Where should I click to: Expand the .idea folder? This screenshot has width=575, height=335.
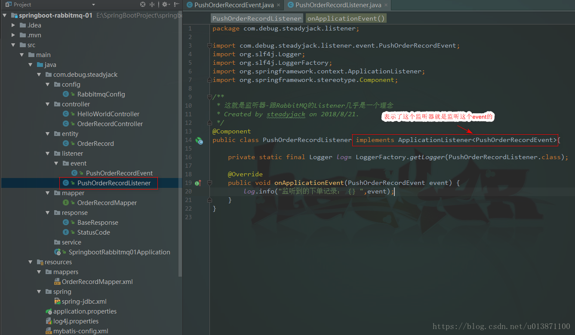[14, 25]
